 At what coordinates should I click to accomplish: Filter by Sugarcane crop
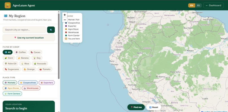pos(12,69)
